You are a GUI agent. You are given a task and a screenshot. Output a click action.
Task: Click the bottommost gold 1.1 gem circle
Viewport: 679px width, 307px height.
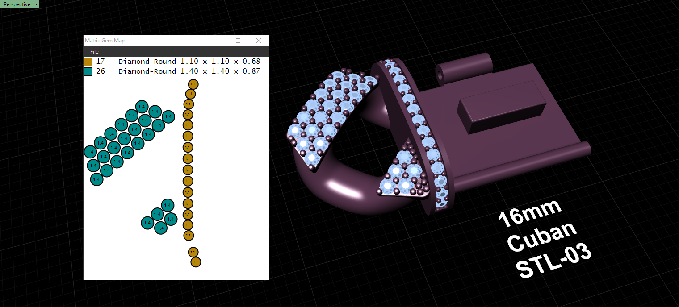(196, 262)
